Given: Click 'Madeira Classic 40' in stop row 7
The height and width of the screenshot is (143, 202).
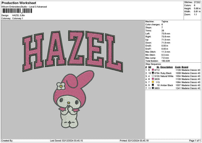Looking at the screenshot, I should pyautogui.click(x=191, y=88).
